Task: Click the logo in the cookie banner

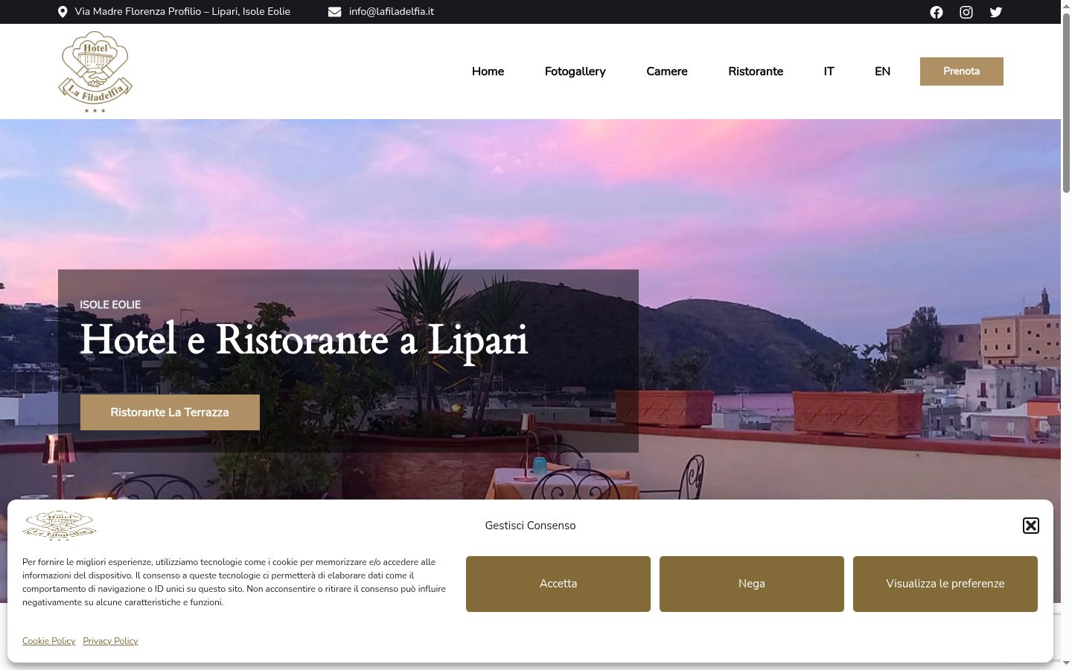Action: tap(60, 526)
